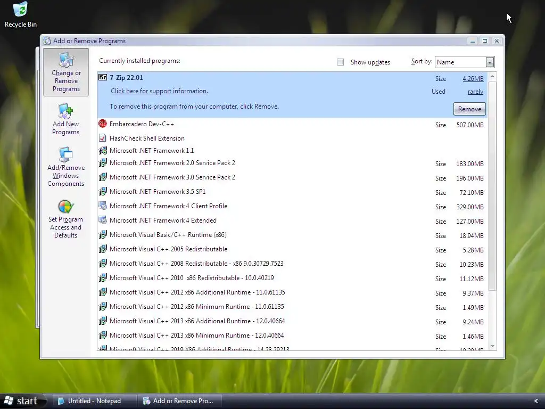Open Add/Remove Windows Components icon
The height and width of the screenshot is (409, 545).
pos(65,167)
